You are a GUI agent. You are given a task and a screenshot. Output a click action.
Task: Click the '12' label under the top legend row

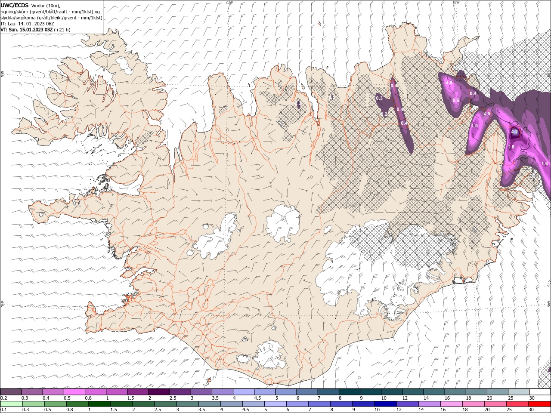point(405,398)
